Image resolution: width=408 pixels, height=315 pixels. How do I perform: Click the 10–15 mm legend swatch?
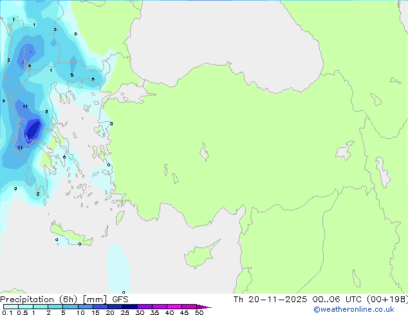pos(85,307)
